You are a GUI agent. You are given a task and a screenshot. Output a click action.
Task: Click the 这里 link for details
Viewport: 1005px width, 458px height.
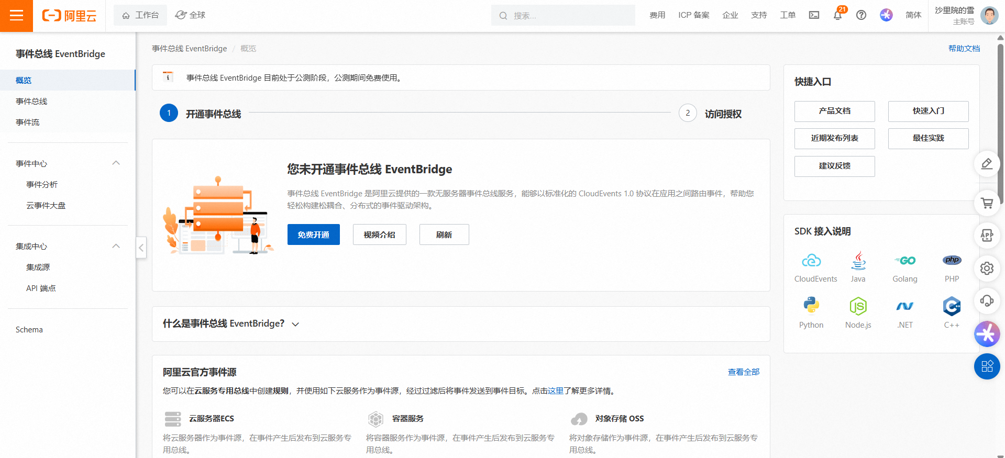click(556, 390)
